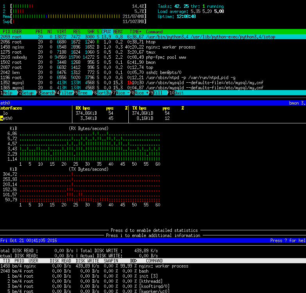Viewport: 306px width, 293px height.
Task: Select the nginx worker process row in htop
Action: tap(153, 47)
